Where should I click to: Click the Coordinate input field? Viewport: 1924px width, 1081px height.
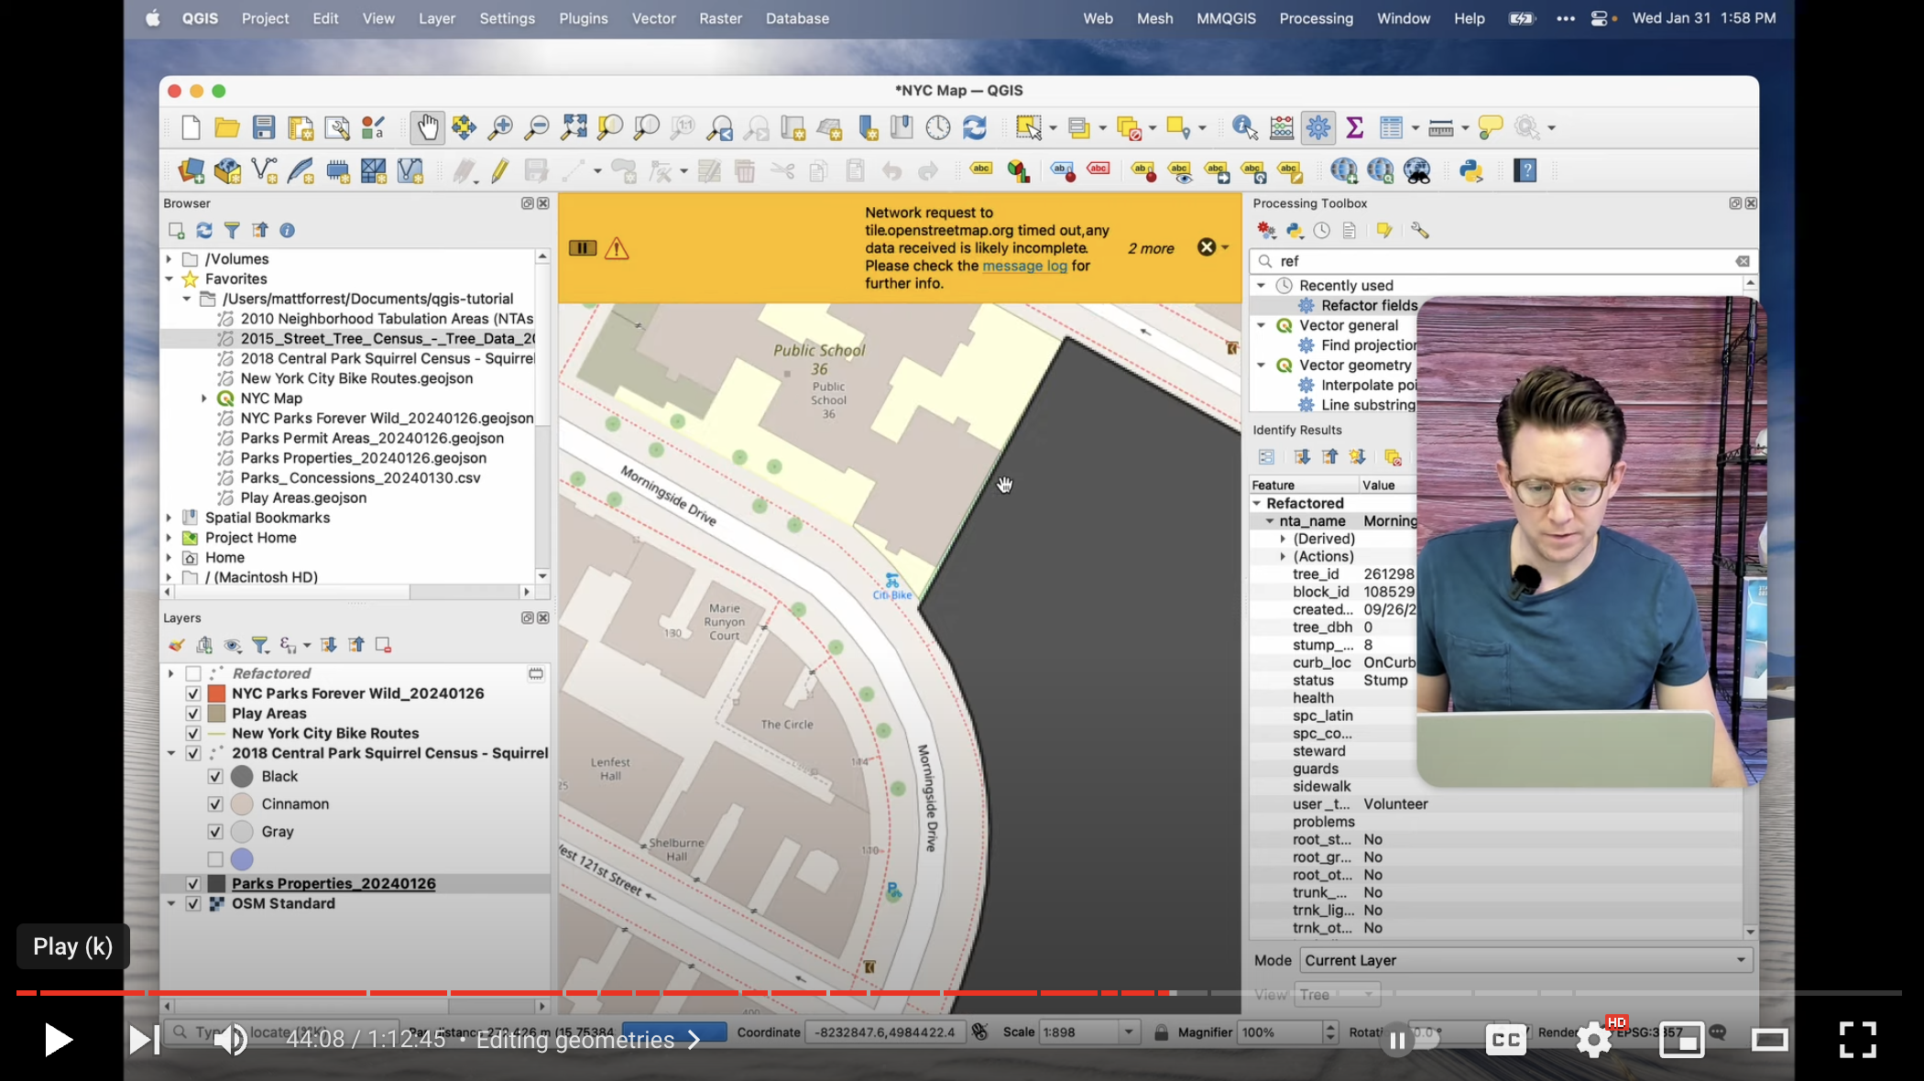pyautogui.click(x=885, y=1032)
